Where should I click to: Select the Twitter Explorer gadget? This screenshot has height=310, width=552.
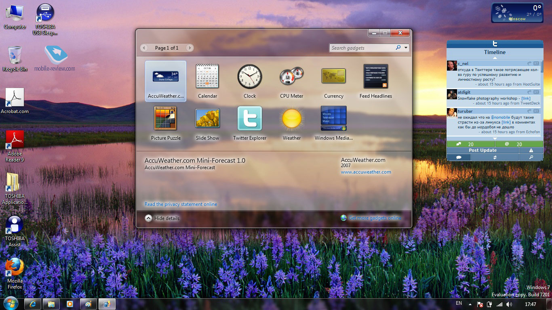[250, 123]
